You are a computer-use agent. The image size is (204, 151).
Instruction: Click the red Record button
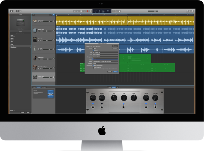87,11
